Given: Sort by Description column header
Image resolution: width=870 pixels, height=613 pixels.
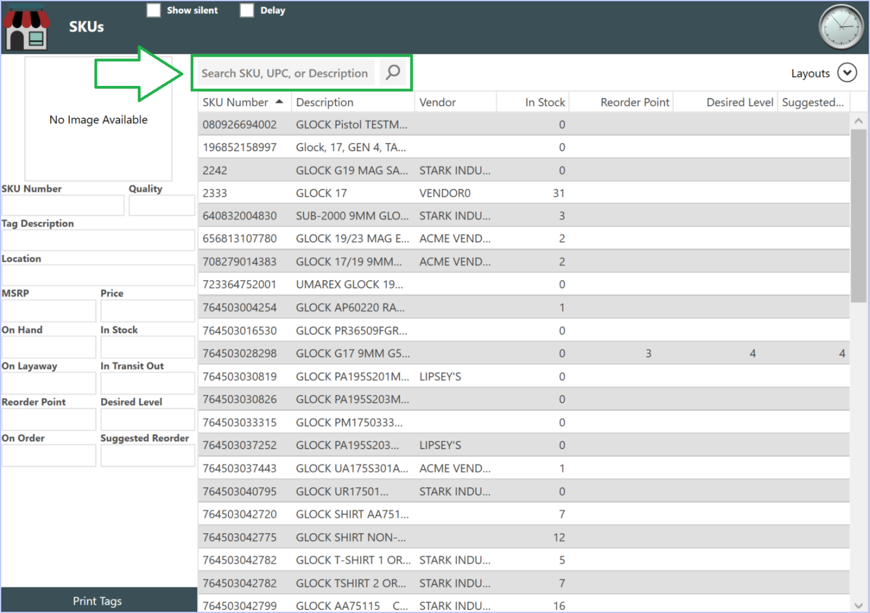Looking at the screenshot, I should [x=353, y=102].
